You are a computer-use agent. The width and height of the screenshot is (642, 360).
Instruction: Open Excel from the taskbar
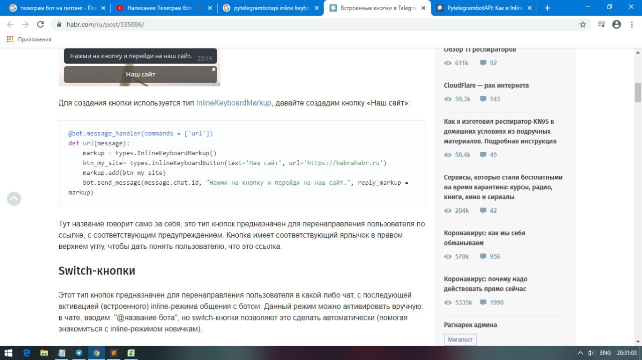tap(130, 353)
